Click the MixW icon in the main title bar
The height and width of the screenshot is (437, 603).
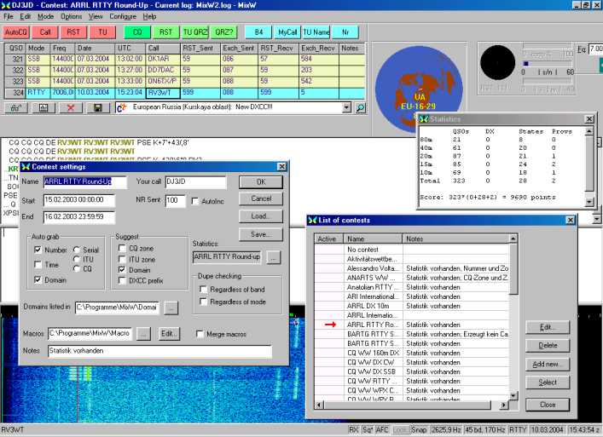click(x=6, y=5)
